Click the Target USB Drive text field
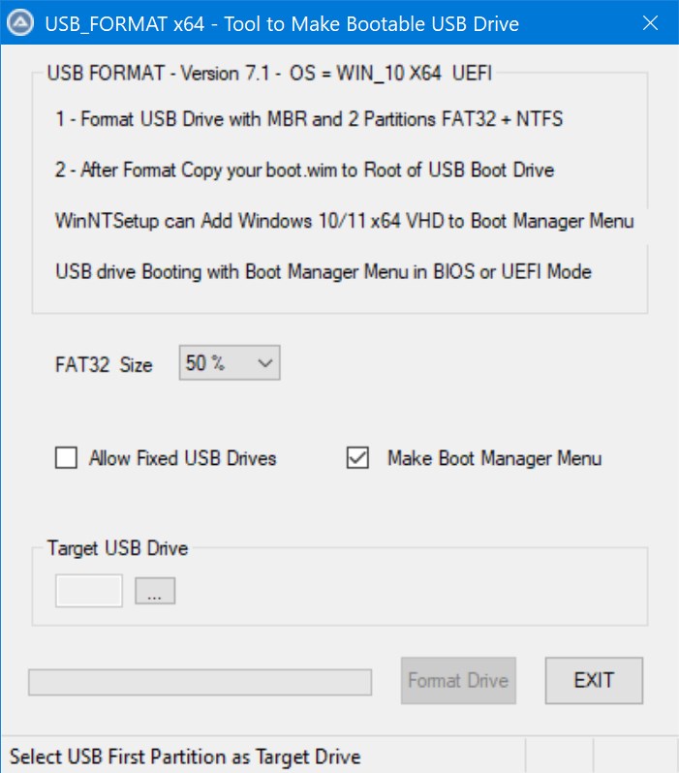 (89, 591)
